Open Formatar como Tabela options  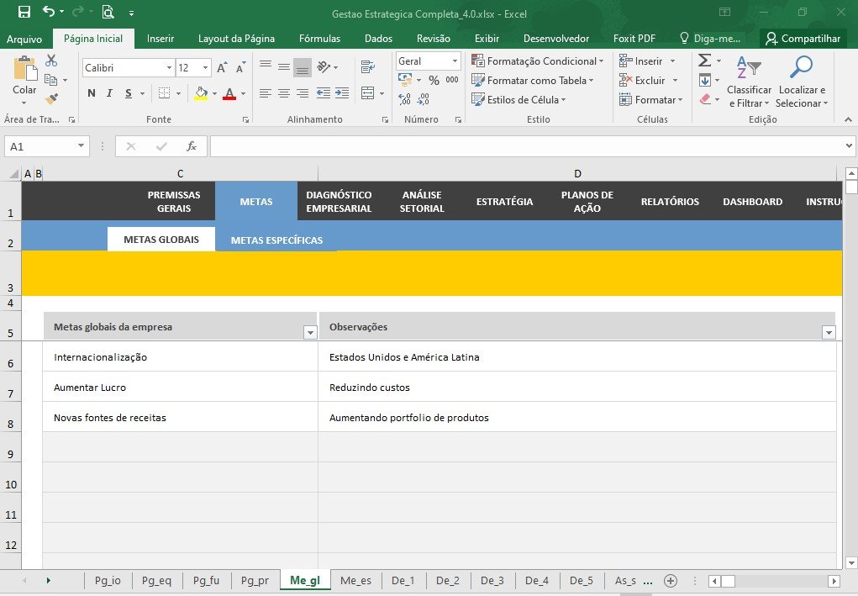point(533,81)
